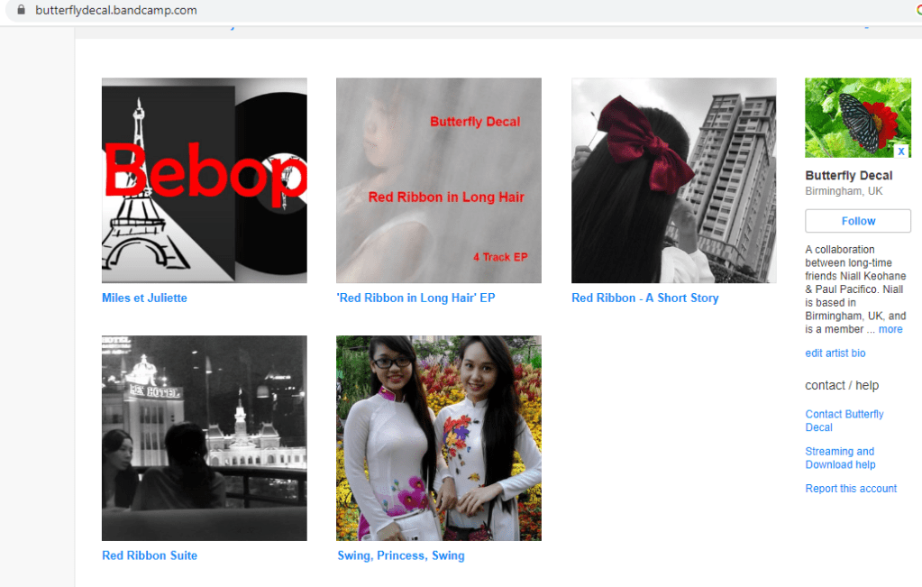Open the Miles et Juliette Bebop album cover
This screenshot has height=587, width=922.
point(205,180)
